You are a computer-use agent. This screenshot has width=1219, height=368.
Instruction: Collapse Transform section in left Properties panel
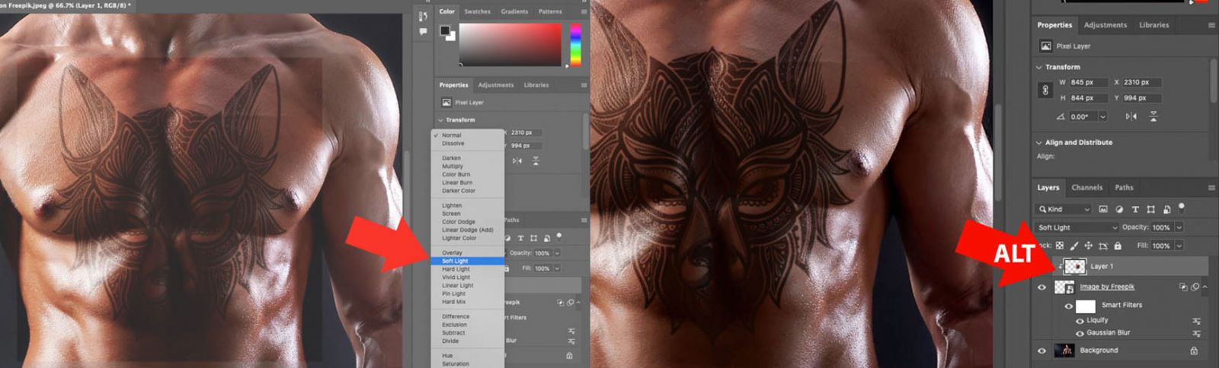click(x=440, y=120)
